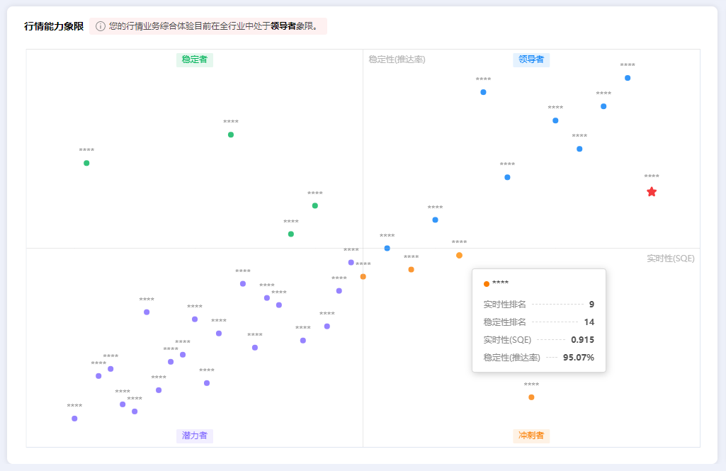Screen dimensions: 726x471
Task: Select the highest blue data point
Action: pyautogui.click(x=626, y=78)
